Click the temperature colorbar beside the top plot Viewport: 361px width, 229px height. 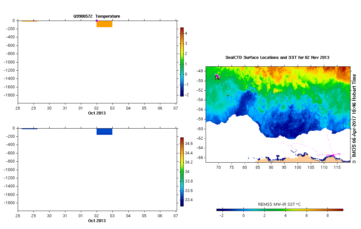click(x=182, y=62)
